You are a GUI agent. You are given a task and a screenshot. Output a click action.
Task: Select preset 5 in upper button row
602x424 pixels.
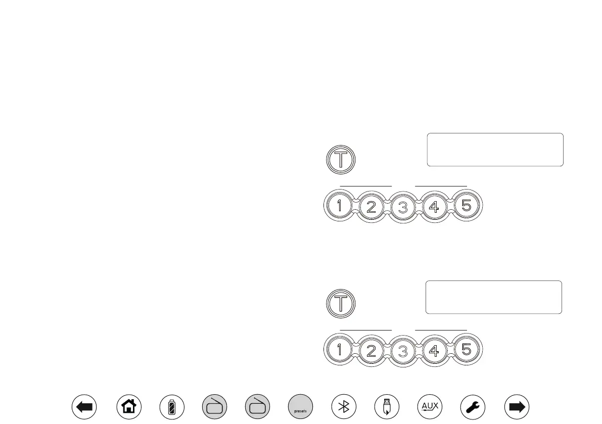pyautogui.click(x=467, y=206)
